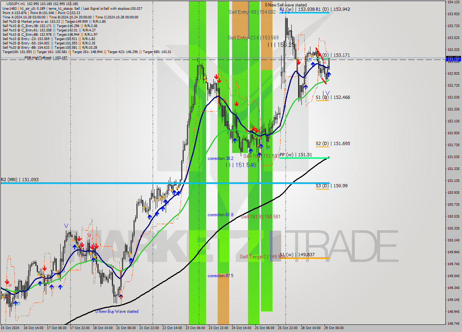Click the 'correction 87.5' label
The image size is (462, 332).
221,276
